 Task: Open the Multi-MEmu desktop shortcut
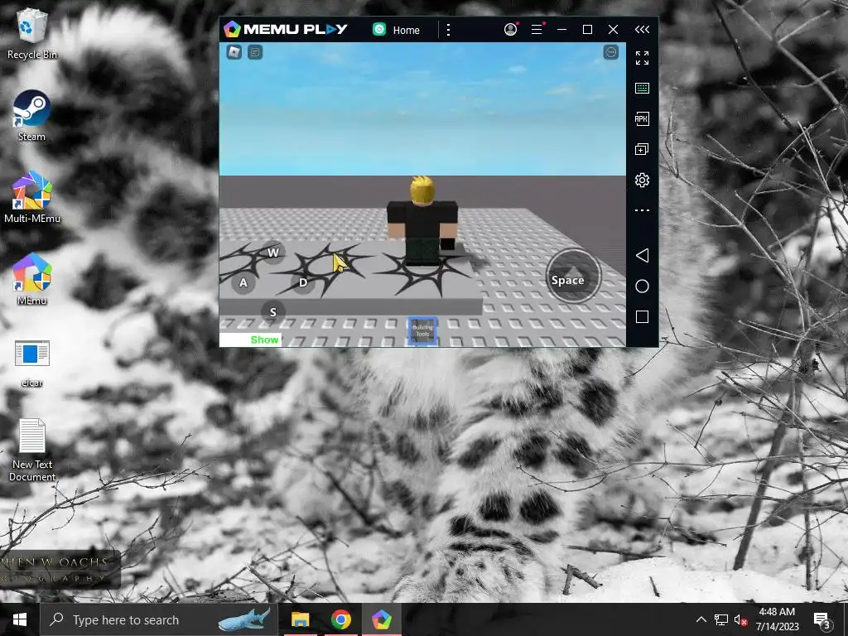point(32,197)
